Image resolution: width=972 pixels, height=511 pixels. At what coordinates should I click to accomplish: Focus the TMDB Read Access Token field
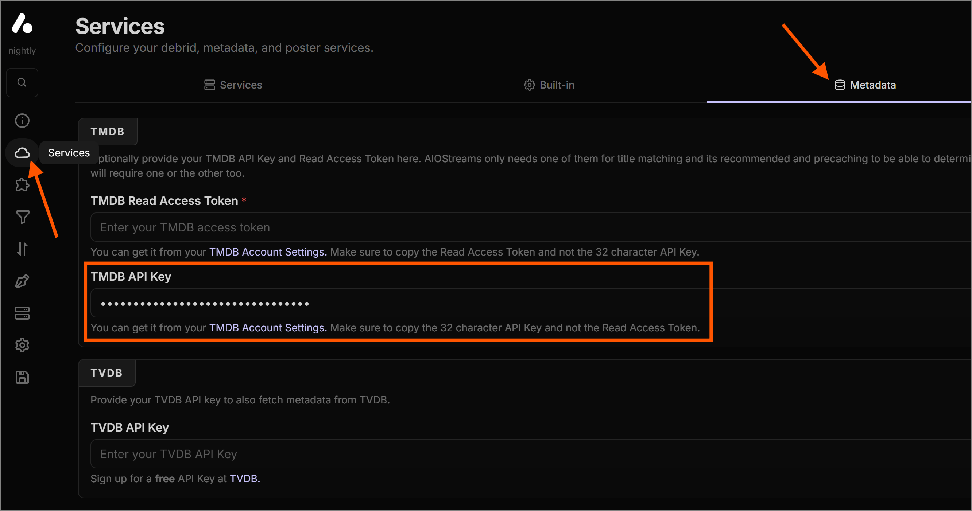point(531,227)
